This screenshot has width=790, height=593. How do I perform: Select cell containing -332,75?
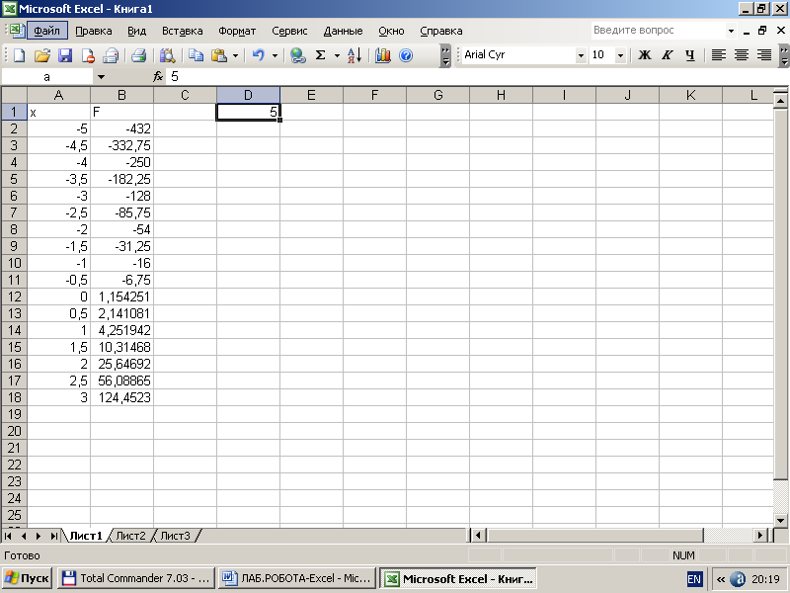coord(121,145)
